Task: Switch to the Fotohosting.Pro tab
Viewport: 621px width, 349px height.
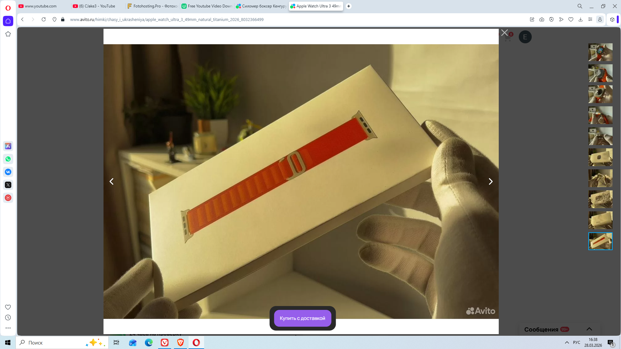Action: coord(153,6)
